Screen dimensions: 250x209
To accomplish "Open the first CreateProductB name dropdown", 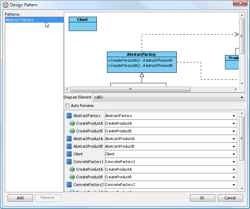I will coord(234,131).
